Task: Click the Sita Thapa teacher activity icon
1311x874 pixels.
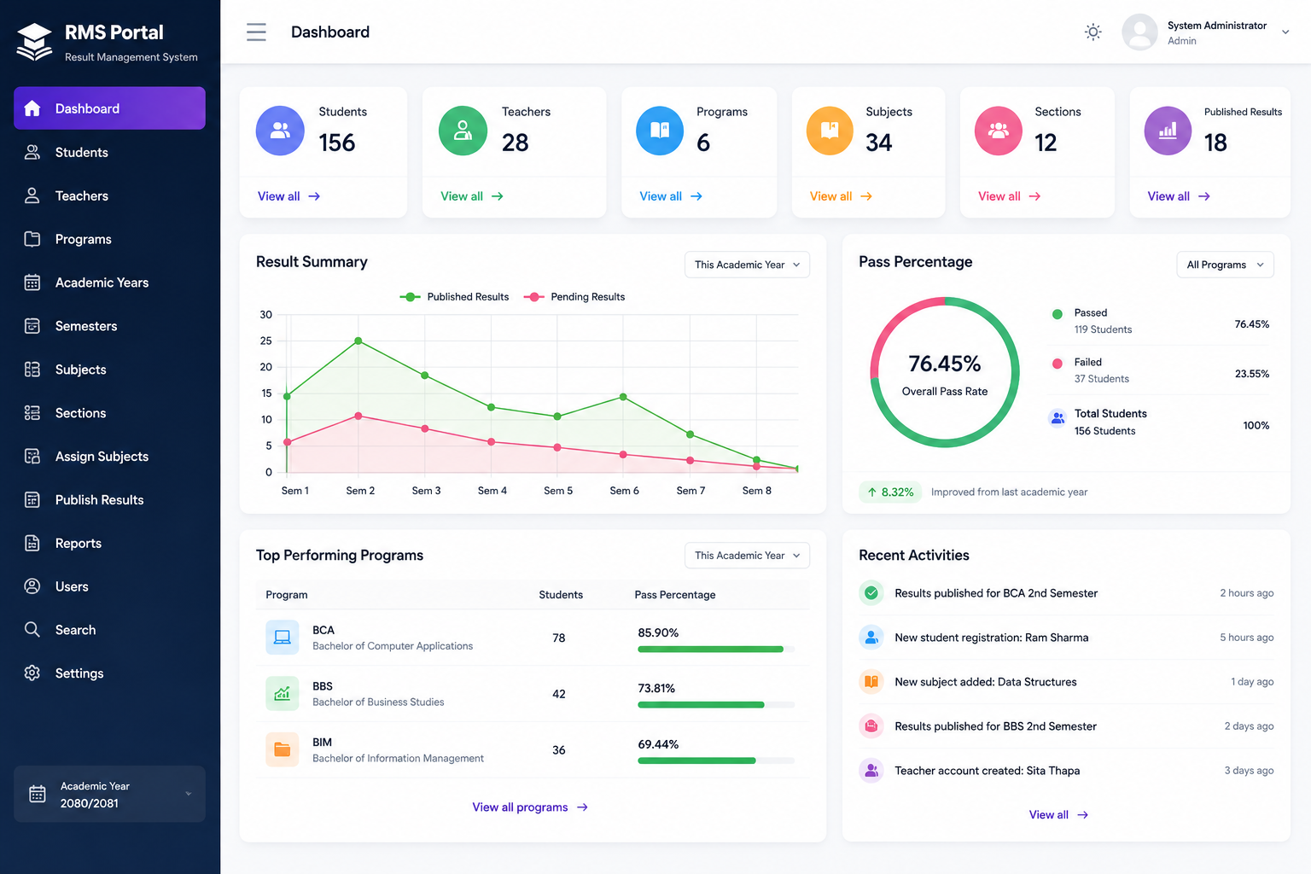Action: click(871, 771)
